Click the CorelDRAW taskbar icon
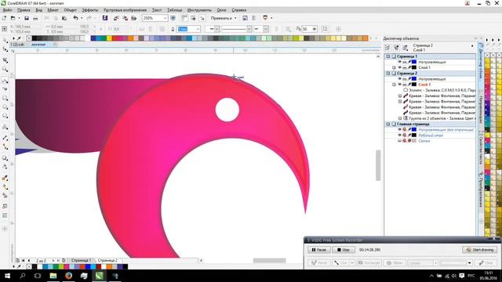502x282 pixels. [x=100, y=276]
